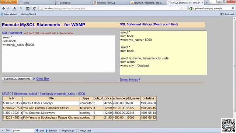Click the advance column header
Viewport: 236px width, 133px height.
tap(119, 98)
